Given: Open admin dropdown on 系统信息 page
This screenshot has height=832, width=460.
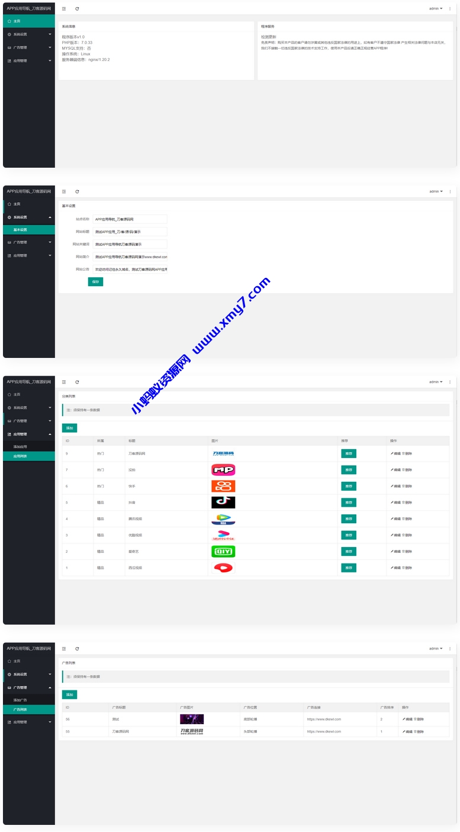Looking at the screenshot, I should (x=436, y=9).
